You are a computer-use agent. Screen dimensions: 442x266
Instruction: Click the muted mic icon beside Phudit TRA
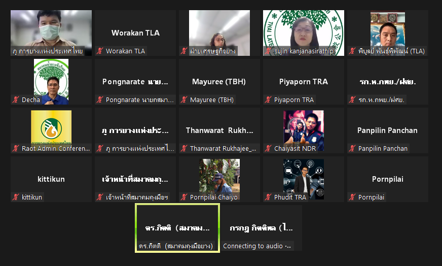[x=268, y=197]
